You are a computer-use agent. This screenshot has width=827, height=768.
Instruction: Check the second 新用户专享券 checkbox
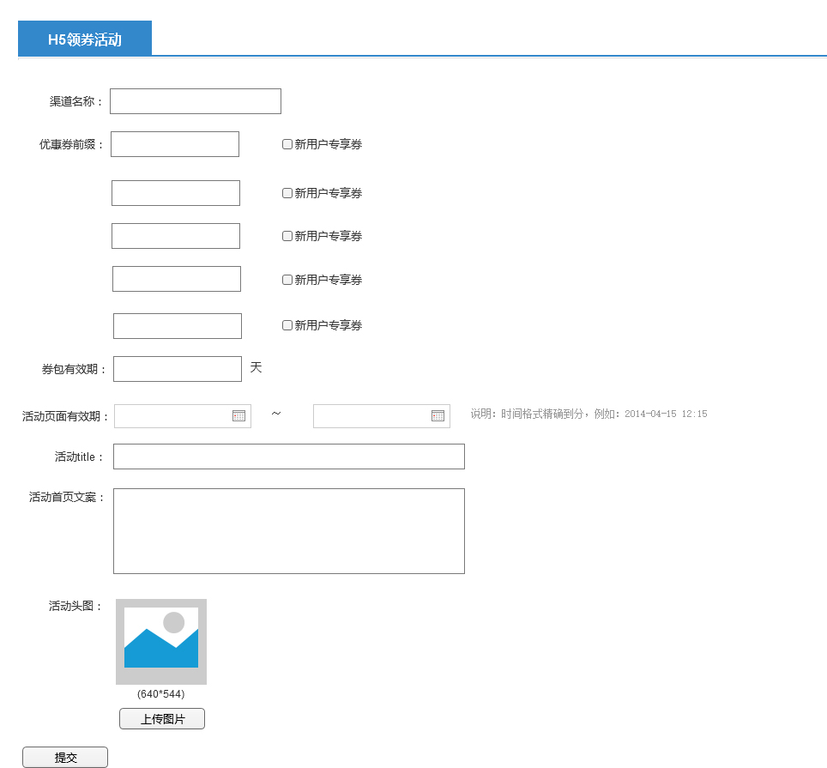(x=287, y=193)
